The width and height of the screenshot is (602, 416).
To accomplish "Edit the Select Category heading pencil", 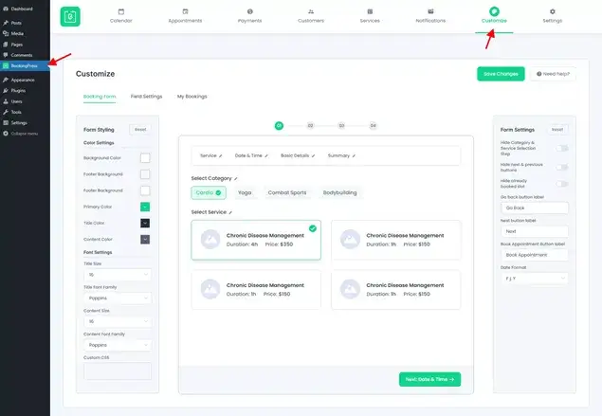I will click(236, 178).
